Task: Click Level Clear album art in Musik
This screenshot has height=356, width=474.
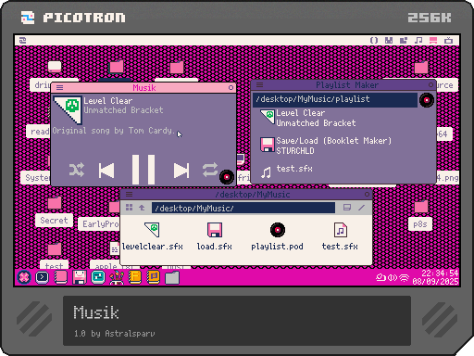Action: [x=68, y=110]
